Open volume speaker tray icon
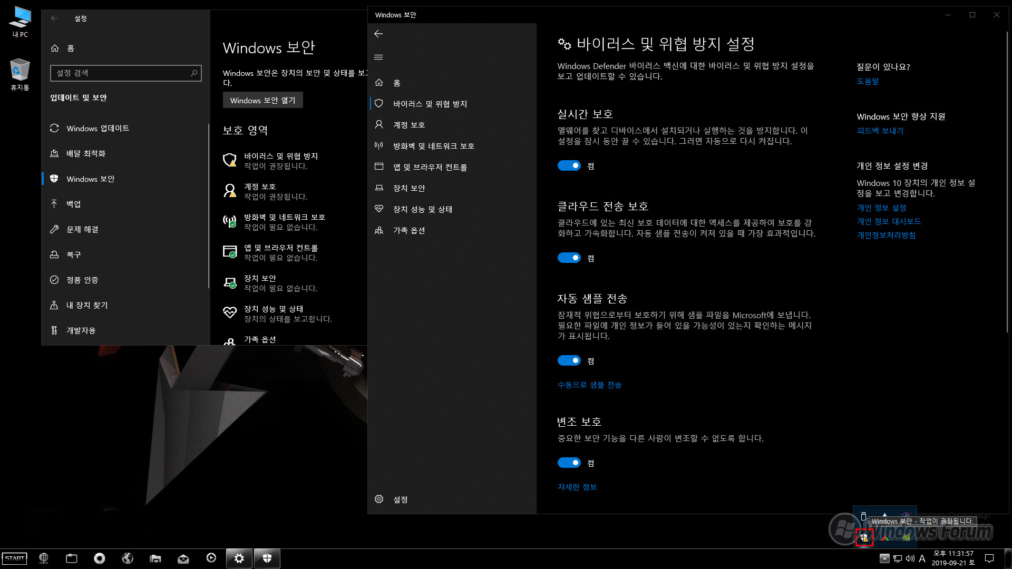 [x=910, y=558]
